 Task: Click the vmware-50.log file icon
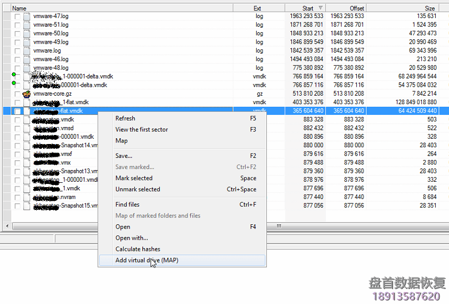27,33
